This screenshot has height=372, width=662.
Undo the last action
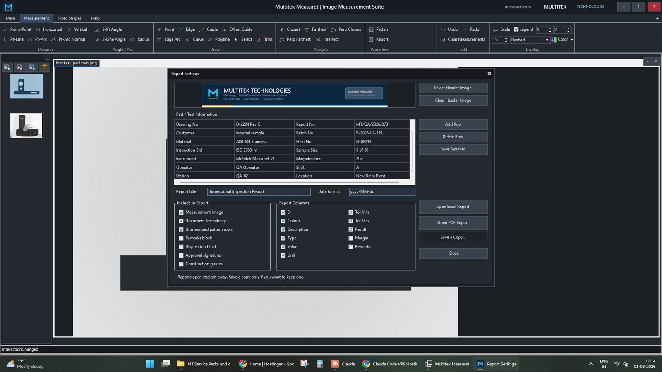pyautogui.click(x=449, y=29)
